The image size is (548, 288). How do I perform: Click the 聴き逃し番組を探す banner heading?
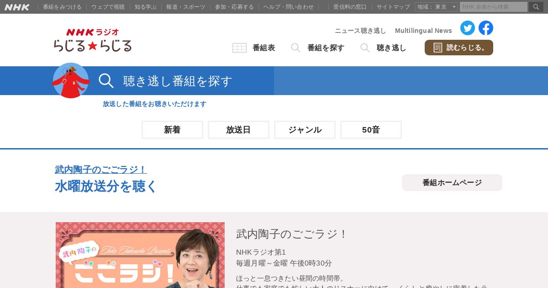click(178, 81)
